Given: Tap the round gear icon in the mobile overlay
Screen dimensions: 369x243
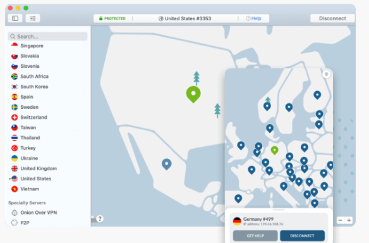Looking at the screenshot, I should pos(326,74).
